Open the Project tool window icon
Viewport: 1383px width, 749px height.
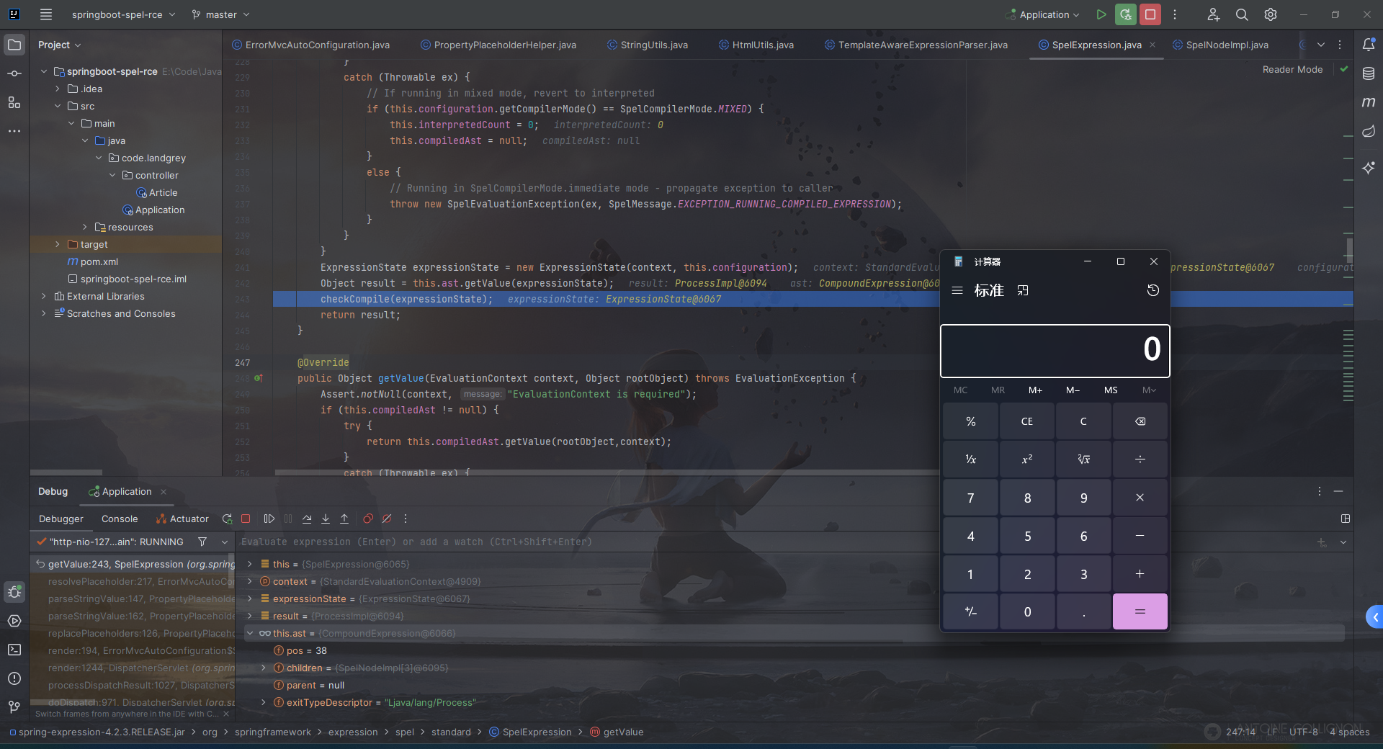click(14, 45)
